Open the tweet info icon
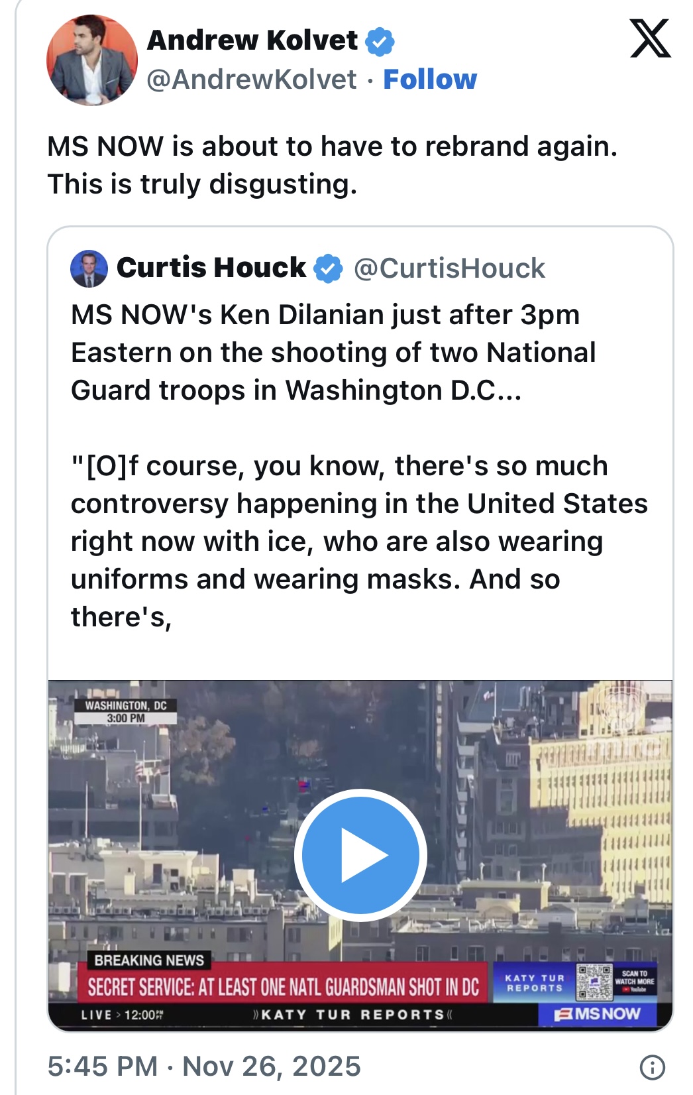The width and height of the screenshot is (693, 1095). pyautogui.click(x=652, y=1066)
